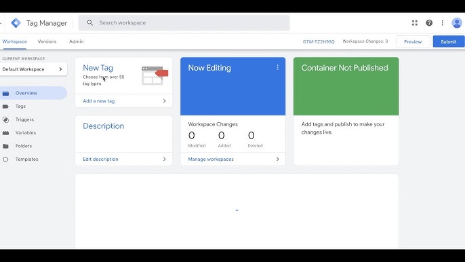Open the Google apps grid icon
Image resolution: width=465 pixels, height=262 pixels.
(x=415, y=23)
